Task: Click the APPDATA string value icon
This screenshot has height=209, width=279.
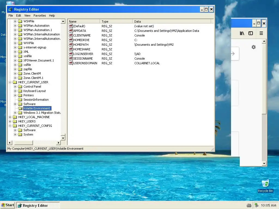Action: pyautogui.click(x=71, y=30)
